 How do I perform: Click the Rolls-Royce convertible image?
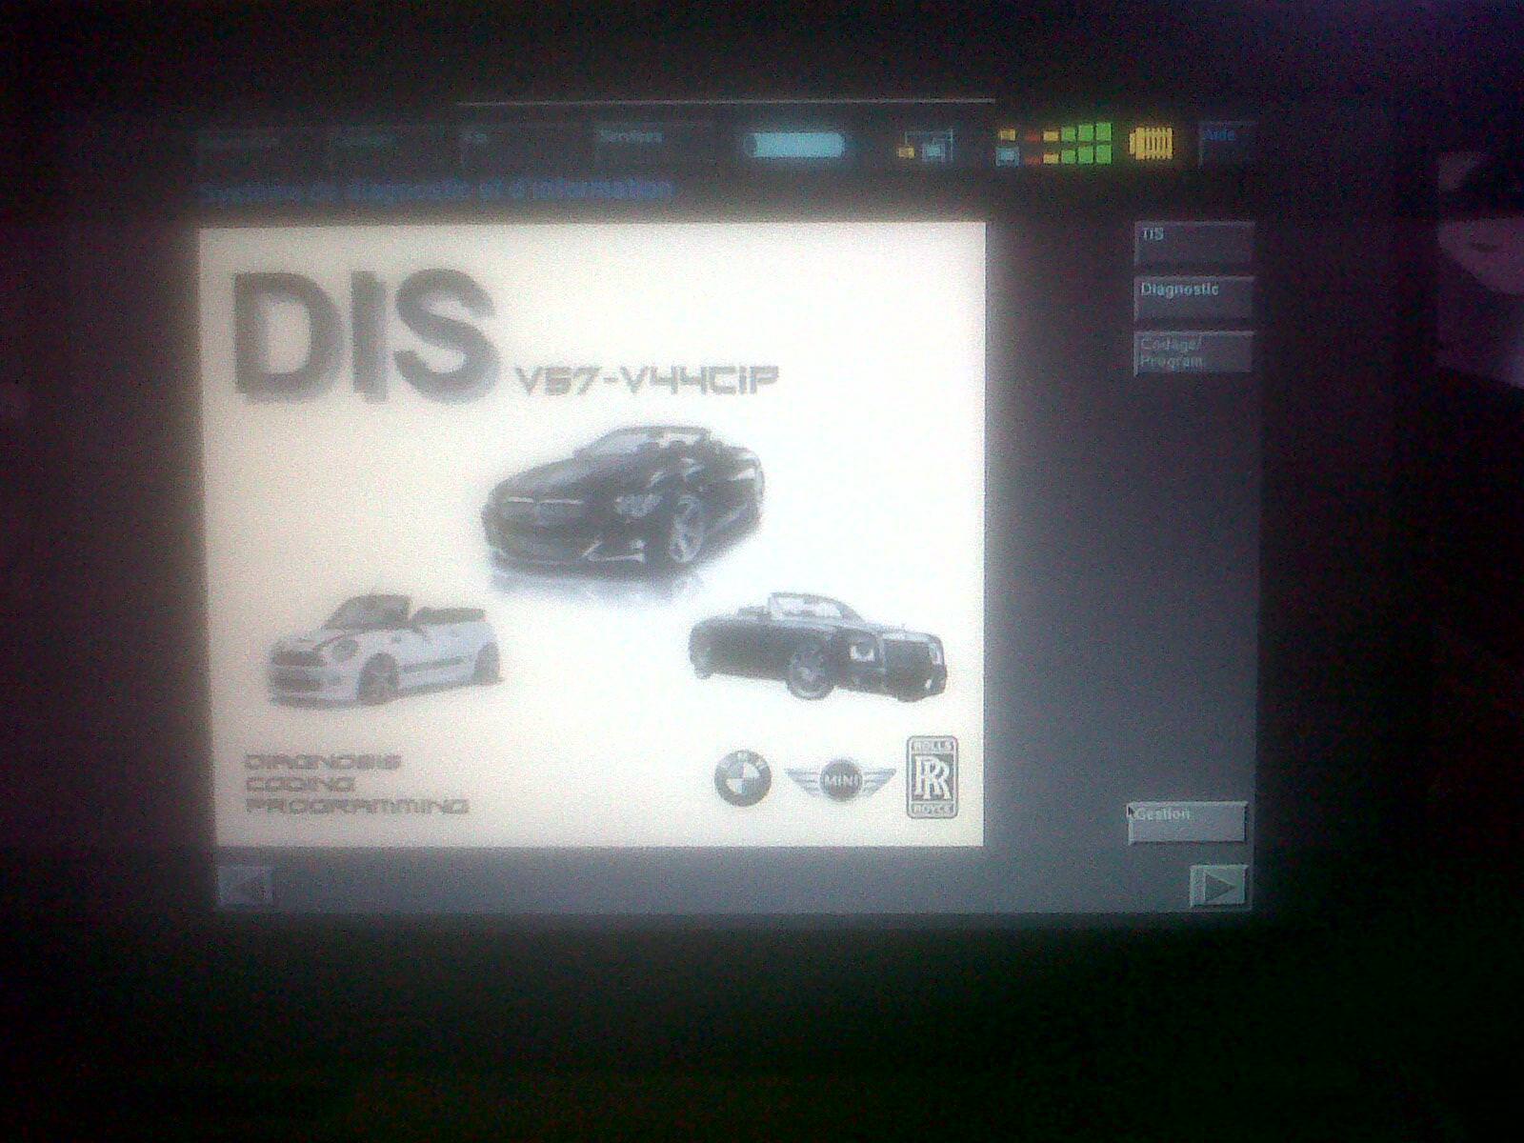click(816, 646)
